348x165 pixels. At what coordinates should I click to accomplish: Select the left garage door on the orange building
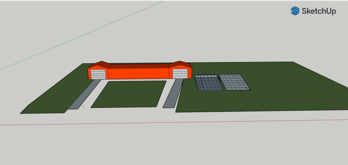98,74
